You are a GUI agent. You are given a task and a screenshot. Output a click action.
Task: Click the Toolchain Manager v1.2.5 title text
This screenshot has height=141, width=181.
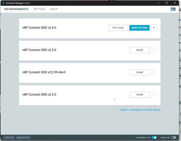coord(18,3)
